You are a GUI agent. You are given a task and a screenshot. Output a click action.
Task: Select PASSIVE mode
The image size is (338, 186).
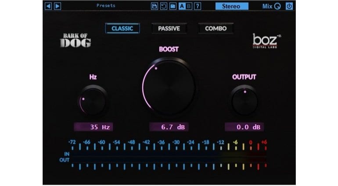point(169,28)
